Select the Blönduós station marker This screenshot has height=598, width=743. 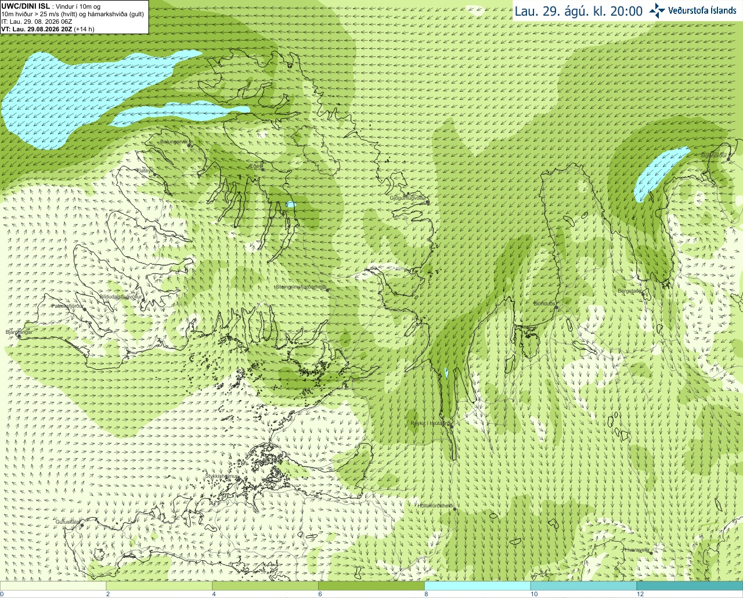pyautogui.click(x=556, y=307)
